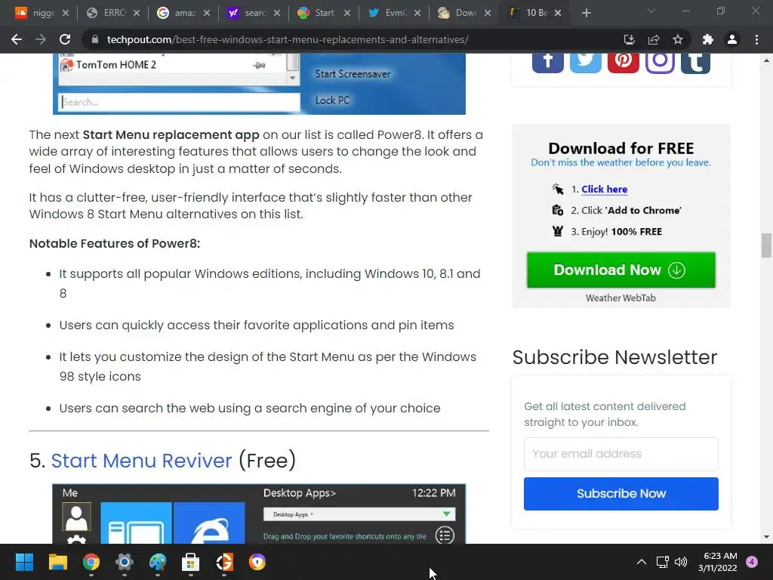Click 'Don't miss the weather before you leave.'
773x580 pixels.
(x=621, y=162)
